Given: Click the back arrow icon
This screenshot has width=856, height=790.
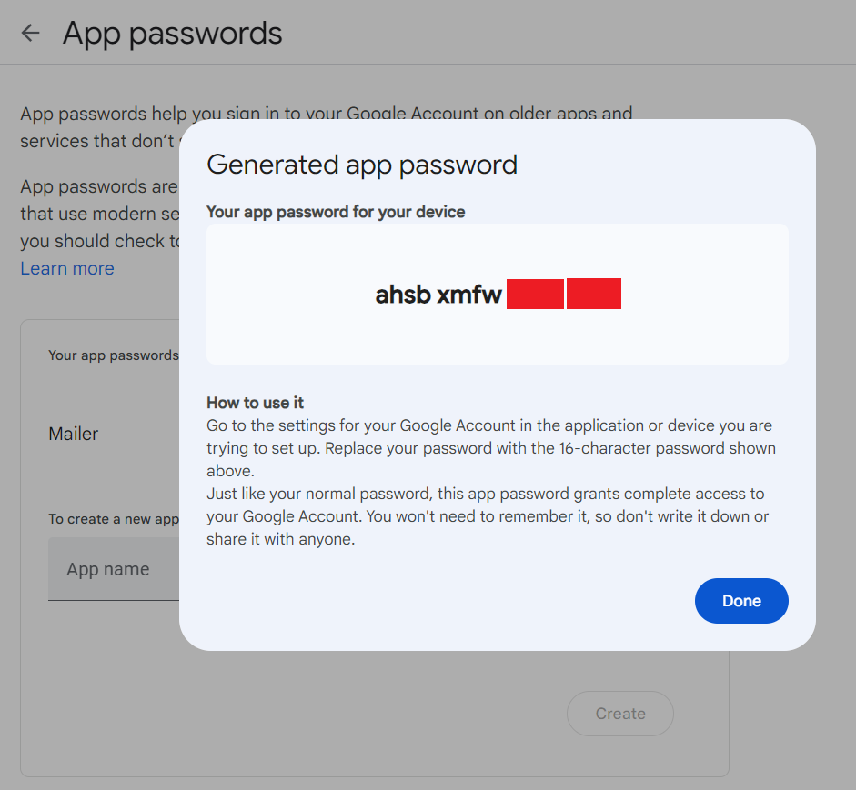Looking at the screenshot, I should pos(31,34).
